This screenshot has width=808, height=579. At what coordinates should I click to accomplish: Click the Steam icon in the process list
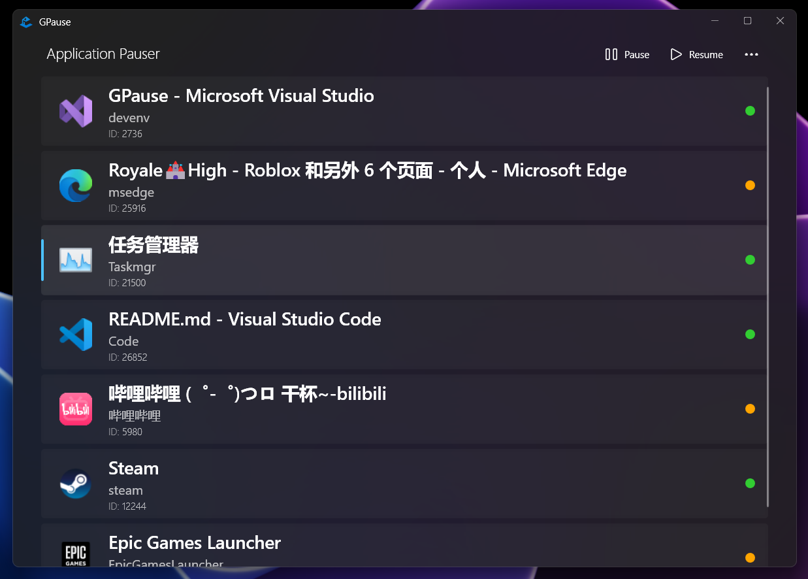click(x=75, y=484)
